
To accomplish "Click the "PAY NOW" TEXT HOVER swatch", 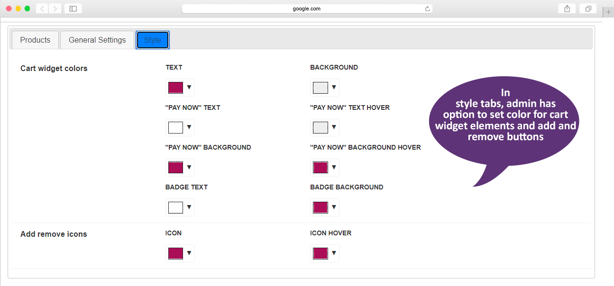I will point(320,127).
